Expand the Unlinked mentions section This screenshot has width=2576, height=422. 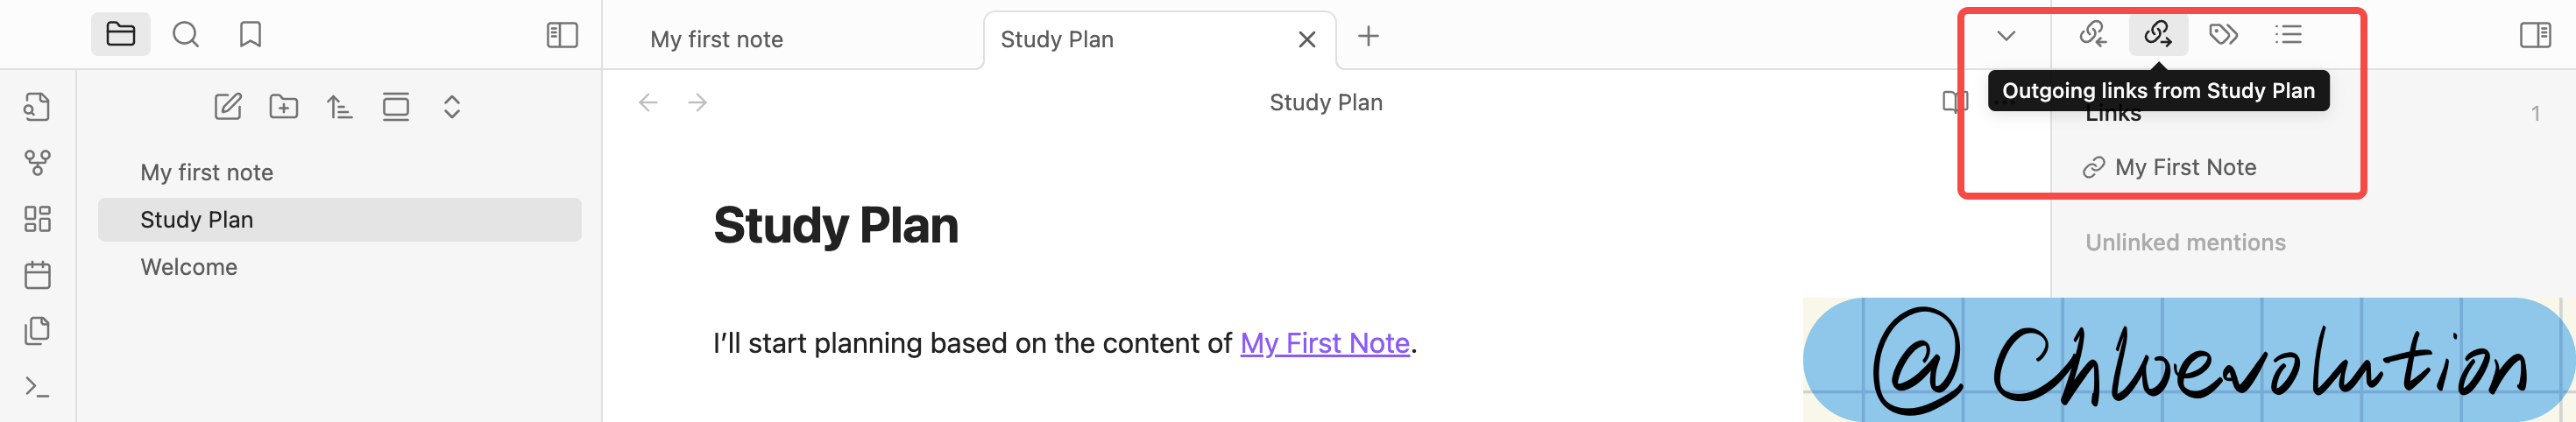tap(2185, 242)
